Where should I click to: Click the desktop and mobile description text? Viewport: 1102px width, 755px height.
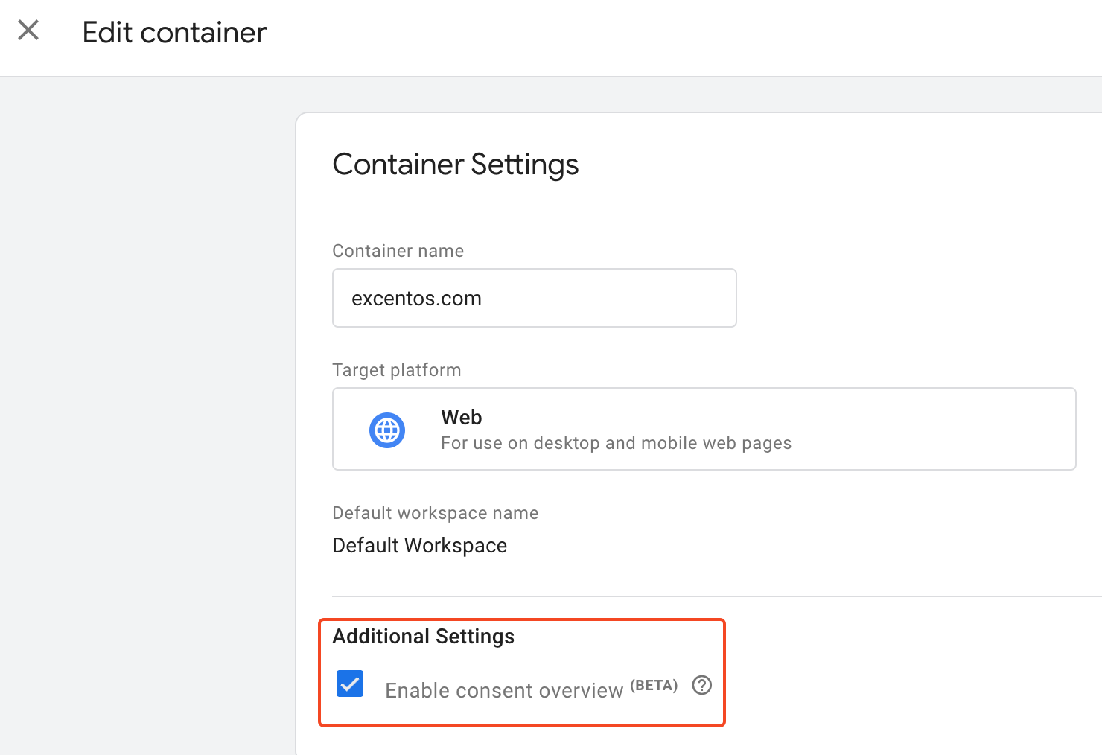[x=616, y=443]
